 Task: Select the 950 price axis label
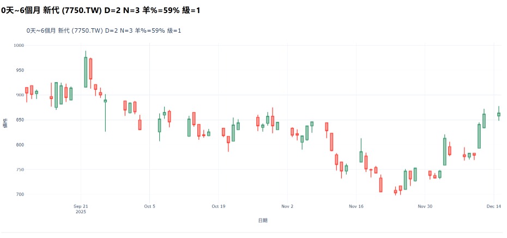pyautogui.click(x=20, y=70)
